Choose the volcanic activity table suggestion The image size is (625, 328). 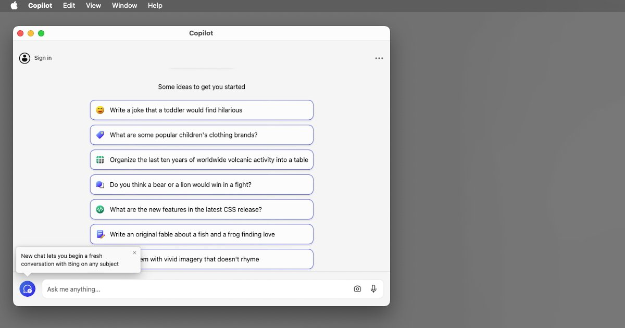(202, 160)
